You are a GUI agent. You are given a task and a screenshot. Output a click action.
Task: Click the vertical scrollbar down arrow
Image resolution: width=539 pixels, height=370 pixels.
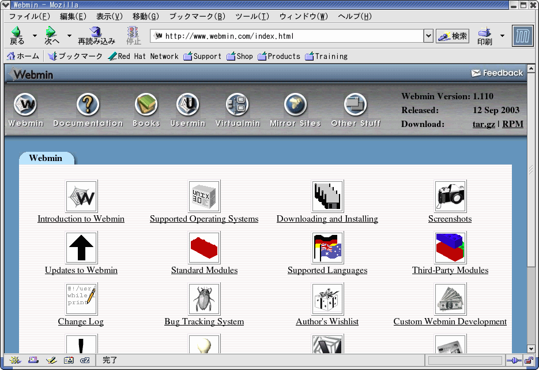(531, 349)
